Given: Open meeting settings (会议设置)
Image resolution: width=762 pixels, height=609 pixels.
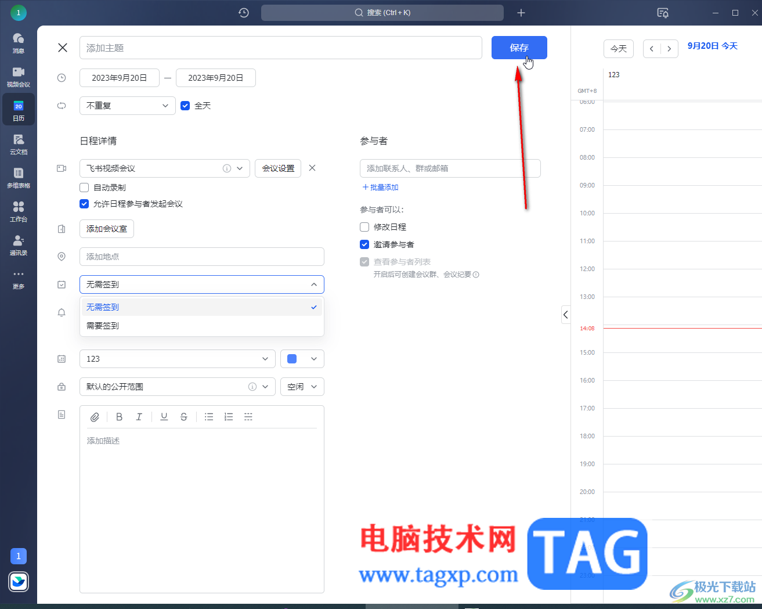Looking at the screenshot, I should (x=278, y=168).
